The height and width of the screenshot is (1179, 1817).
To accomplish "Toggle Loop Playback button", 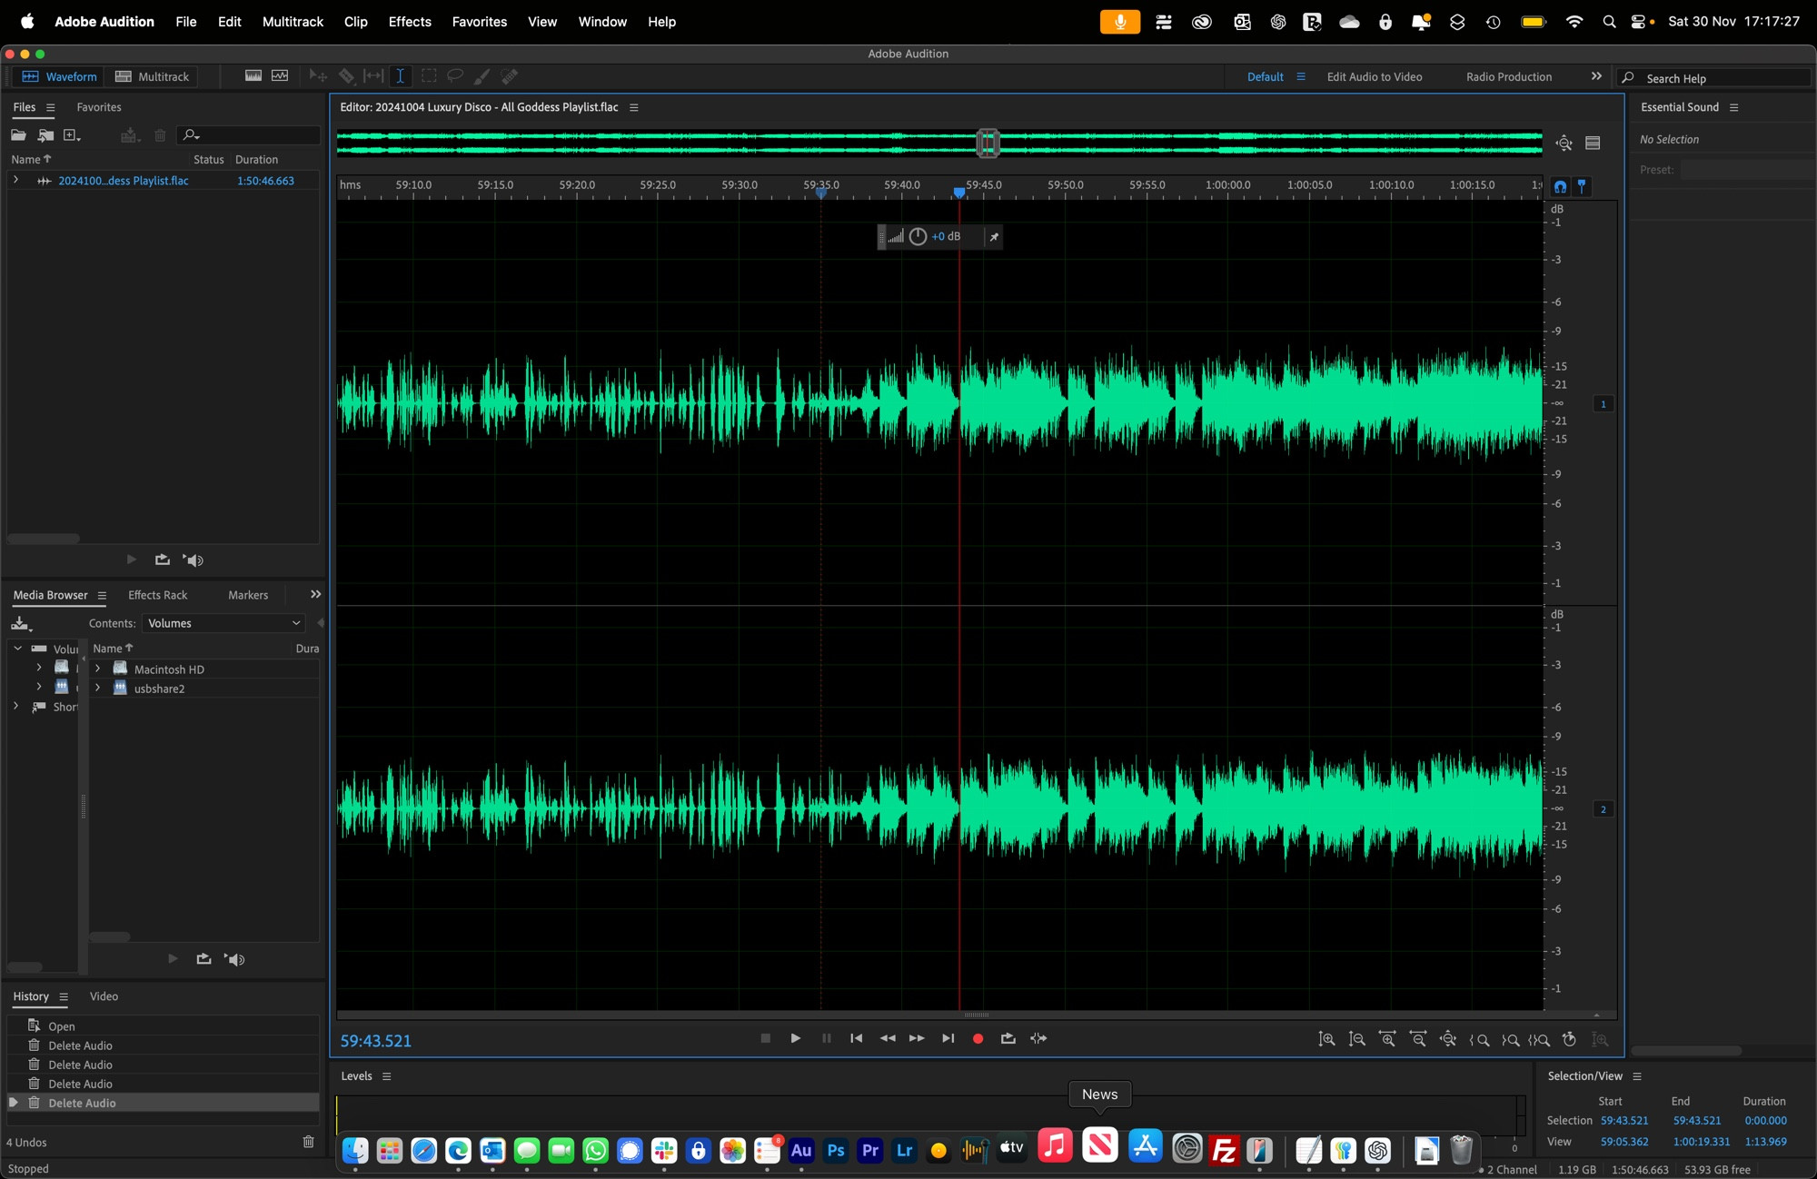I will (1008, 1038).
